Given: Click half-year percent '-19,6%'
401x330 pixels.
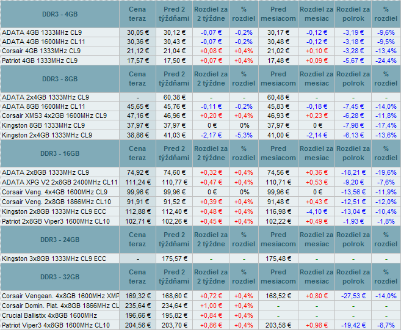Looking at the screenshot, I should pos(386,172).
